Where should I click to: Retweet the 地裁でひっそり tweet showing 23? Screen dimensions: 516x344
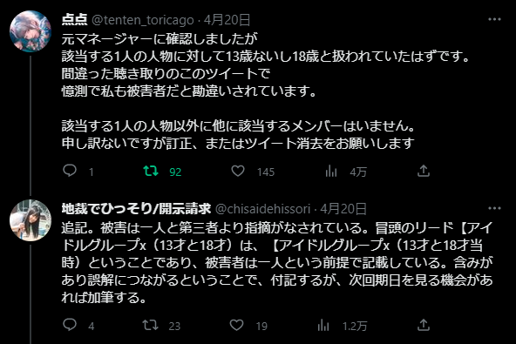tap(150, 325)
